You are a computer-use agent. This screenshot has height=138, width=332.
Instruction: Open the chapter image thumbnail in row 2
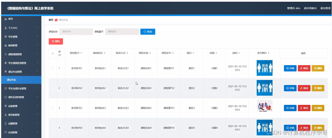pos(264,88)
